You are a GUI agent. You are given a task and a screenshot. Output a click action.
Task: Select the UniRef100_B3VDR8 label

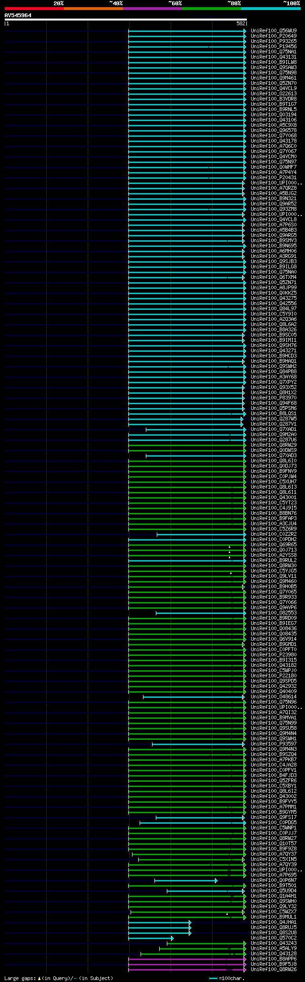pos(274,99)
